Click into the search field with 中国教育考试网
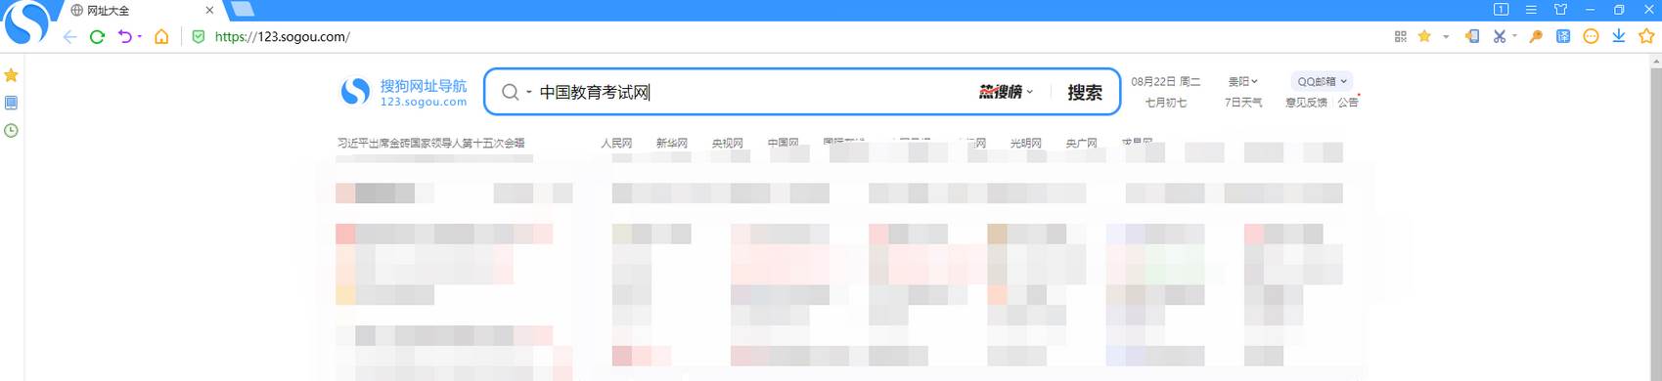Viewport: 1662px width, 381px height. [x=753, y=92]
